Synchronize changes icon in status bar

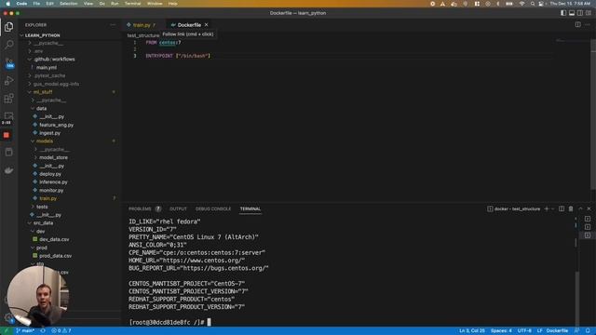tap(43, 331)
